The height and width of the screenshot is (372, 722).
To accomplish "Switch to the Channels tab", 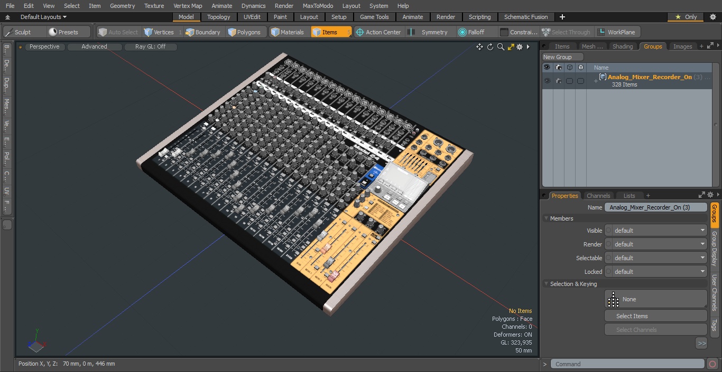I will click(598, 196).
